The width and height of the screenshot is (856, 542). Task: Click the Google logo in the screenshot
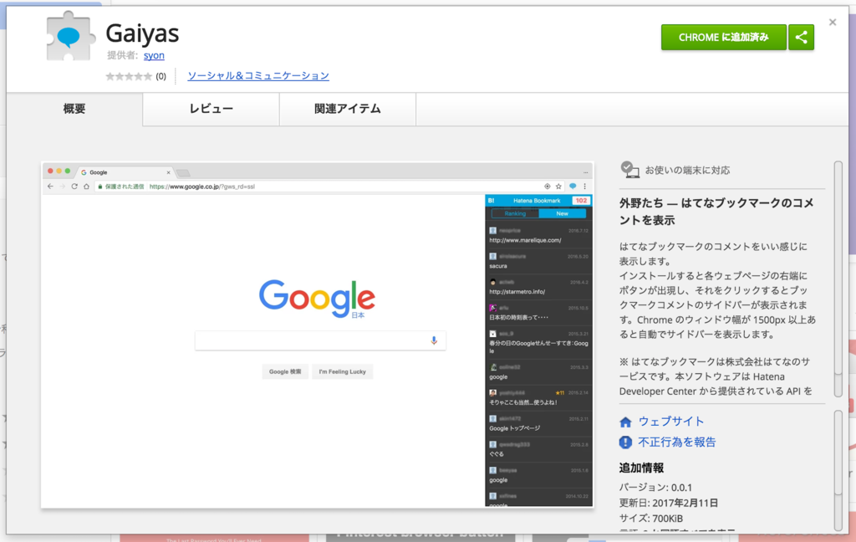[x=317, y=299]
